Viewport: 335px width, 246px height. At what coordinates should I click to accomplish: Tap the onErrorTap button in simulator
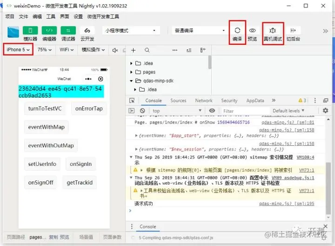pyautogui.click(x=89, y=109)
